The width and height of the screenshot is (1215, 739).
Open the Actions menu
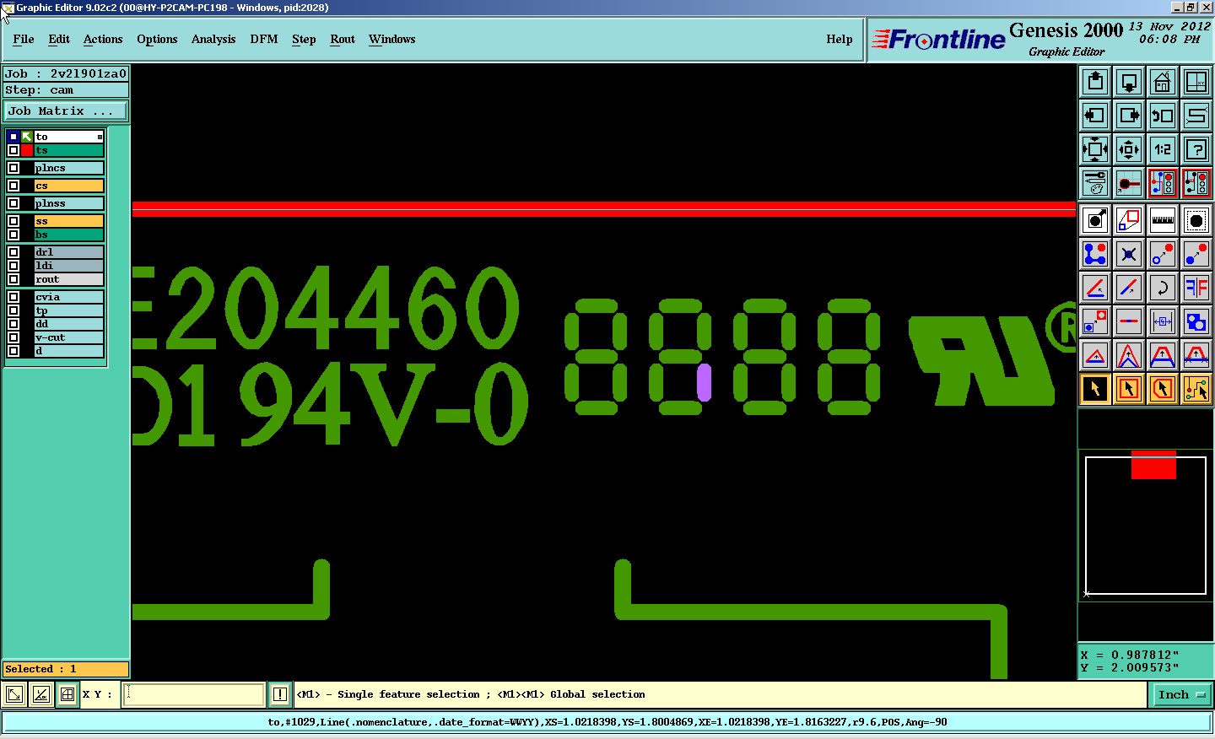(x=103, y=39)
